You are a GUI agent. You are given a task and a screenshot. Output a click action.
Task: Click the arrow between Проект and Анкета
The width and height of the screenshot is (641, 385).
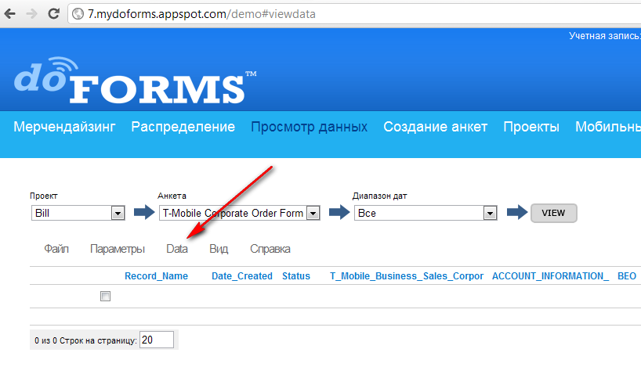pos(144,212)
